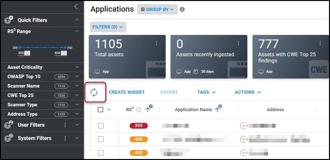Toggle the select-all checkbox in table header
This screenshot has height=160, width=330.
click(100, 110)
